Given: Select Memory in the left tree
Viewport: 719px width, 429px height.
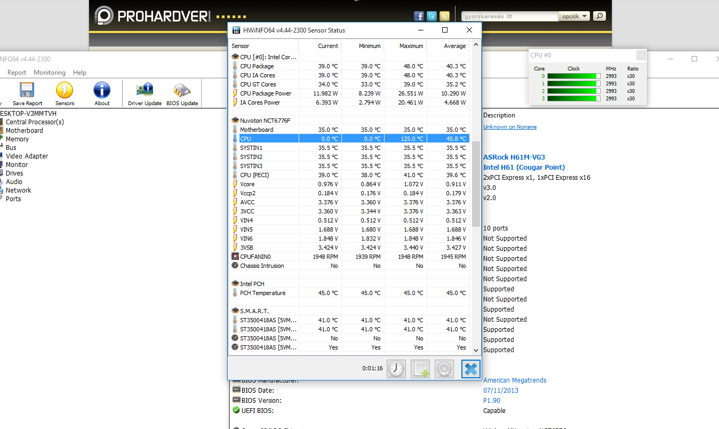Looking at the screenshot, I should click(x=17, y=139).
